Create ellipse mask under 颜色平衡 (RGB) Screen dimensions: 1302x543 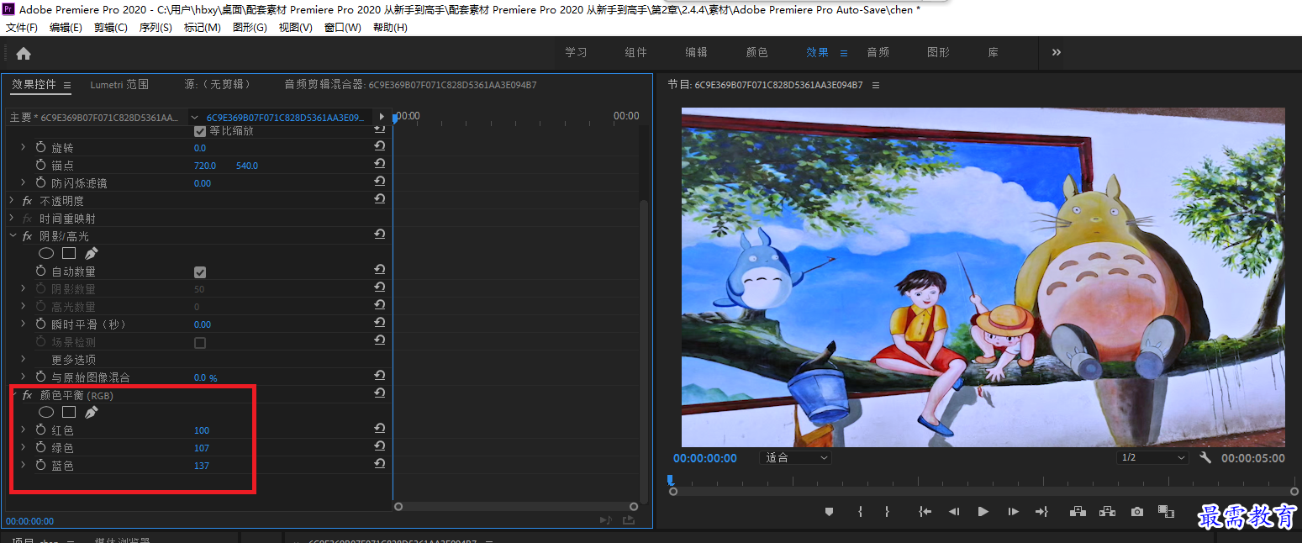tap(46, 413)
